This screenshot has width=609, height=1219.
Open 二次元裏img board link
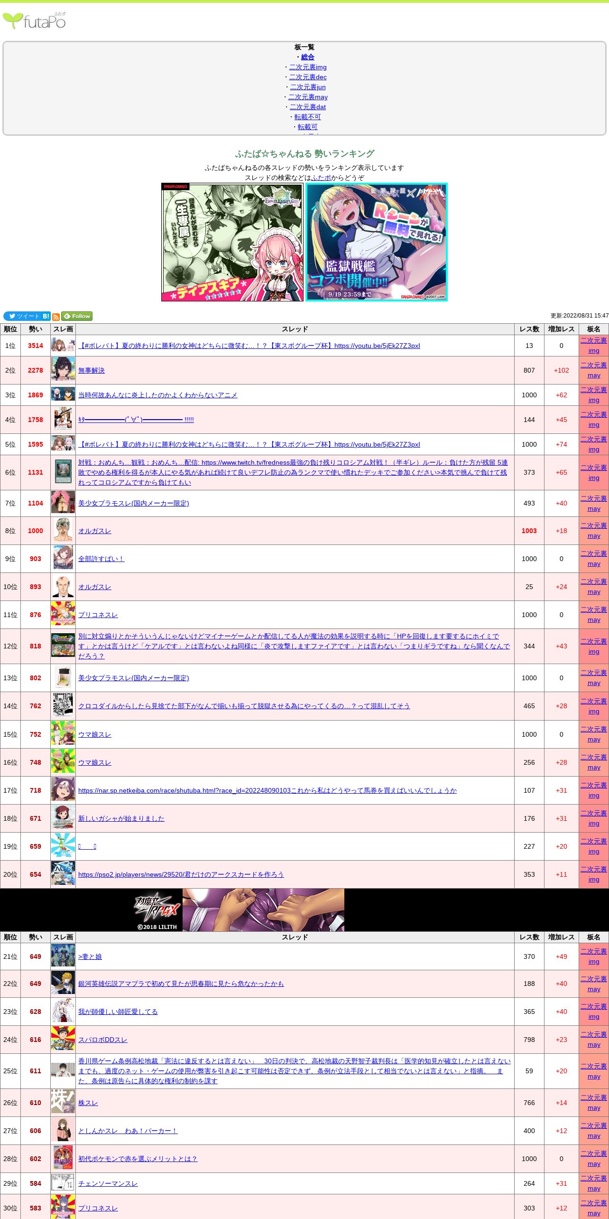tap(308, 67)
